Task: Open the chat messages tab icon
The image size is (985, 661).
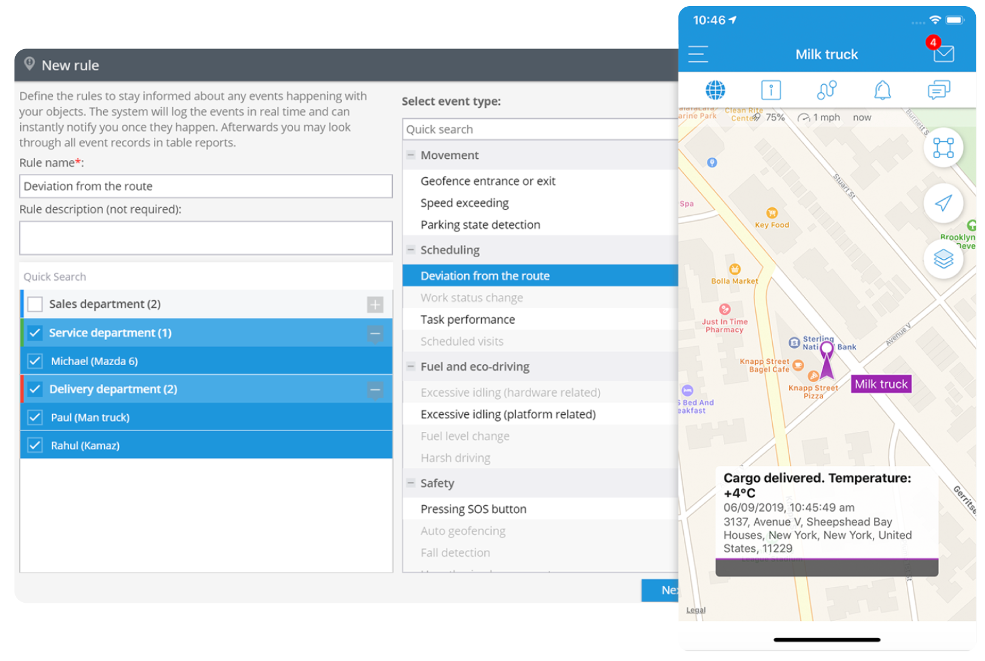Action: coord(938,90)
